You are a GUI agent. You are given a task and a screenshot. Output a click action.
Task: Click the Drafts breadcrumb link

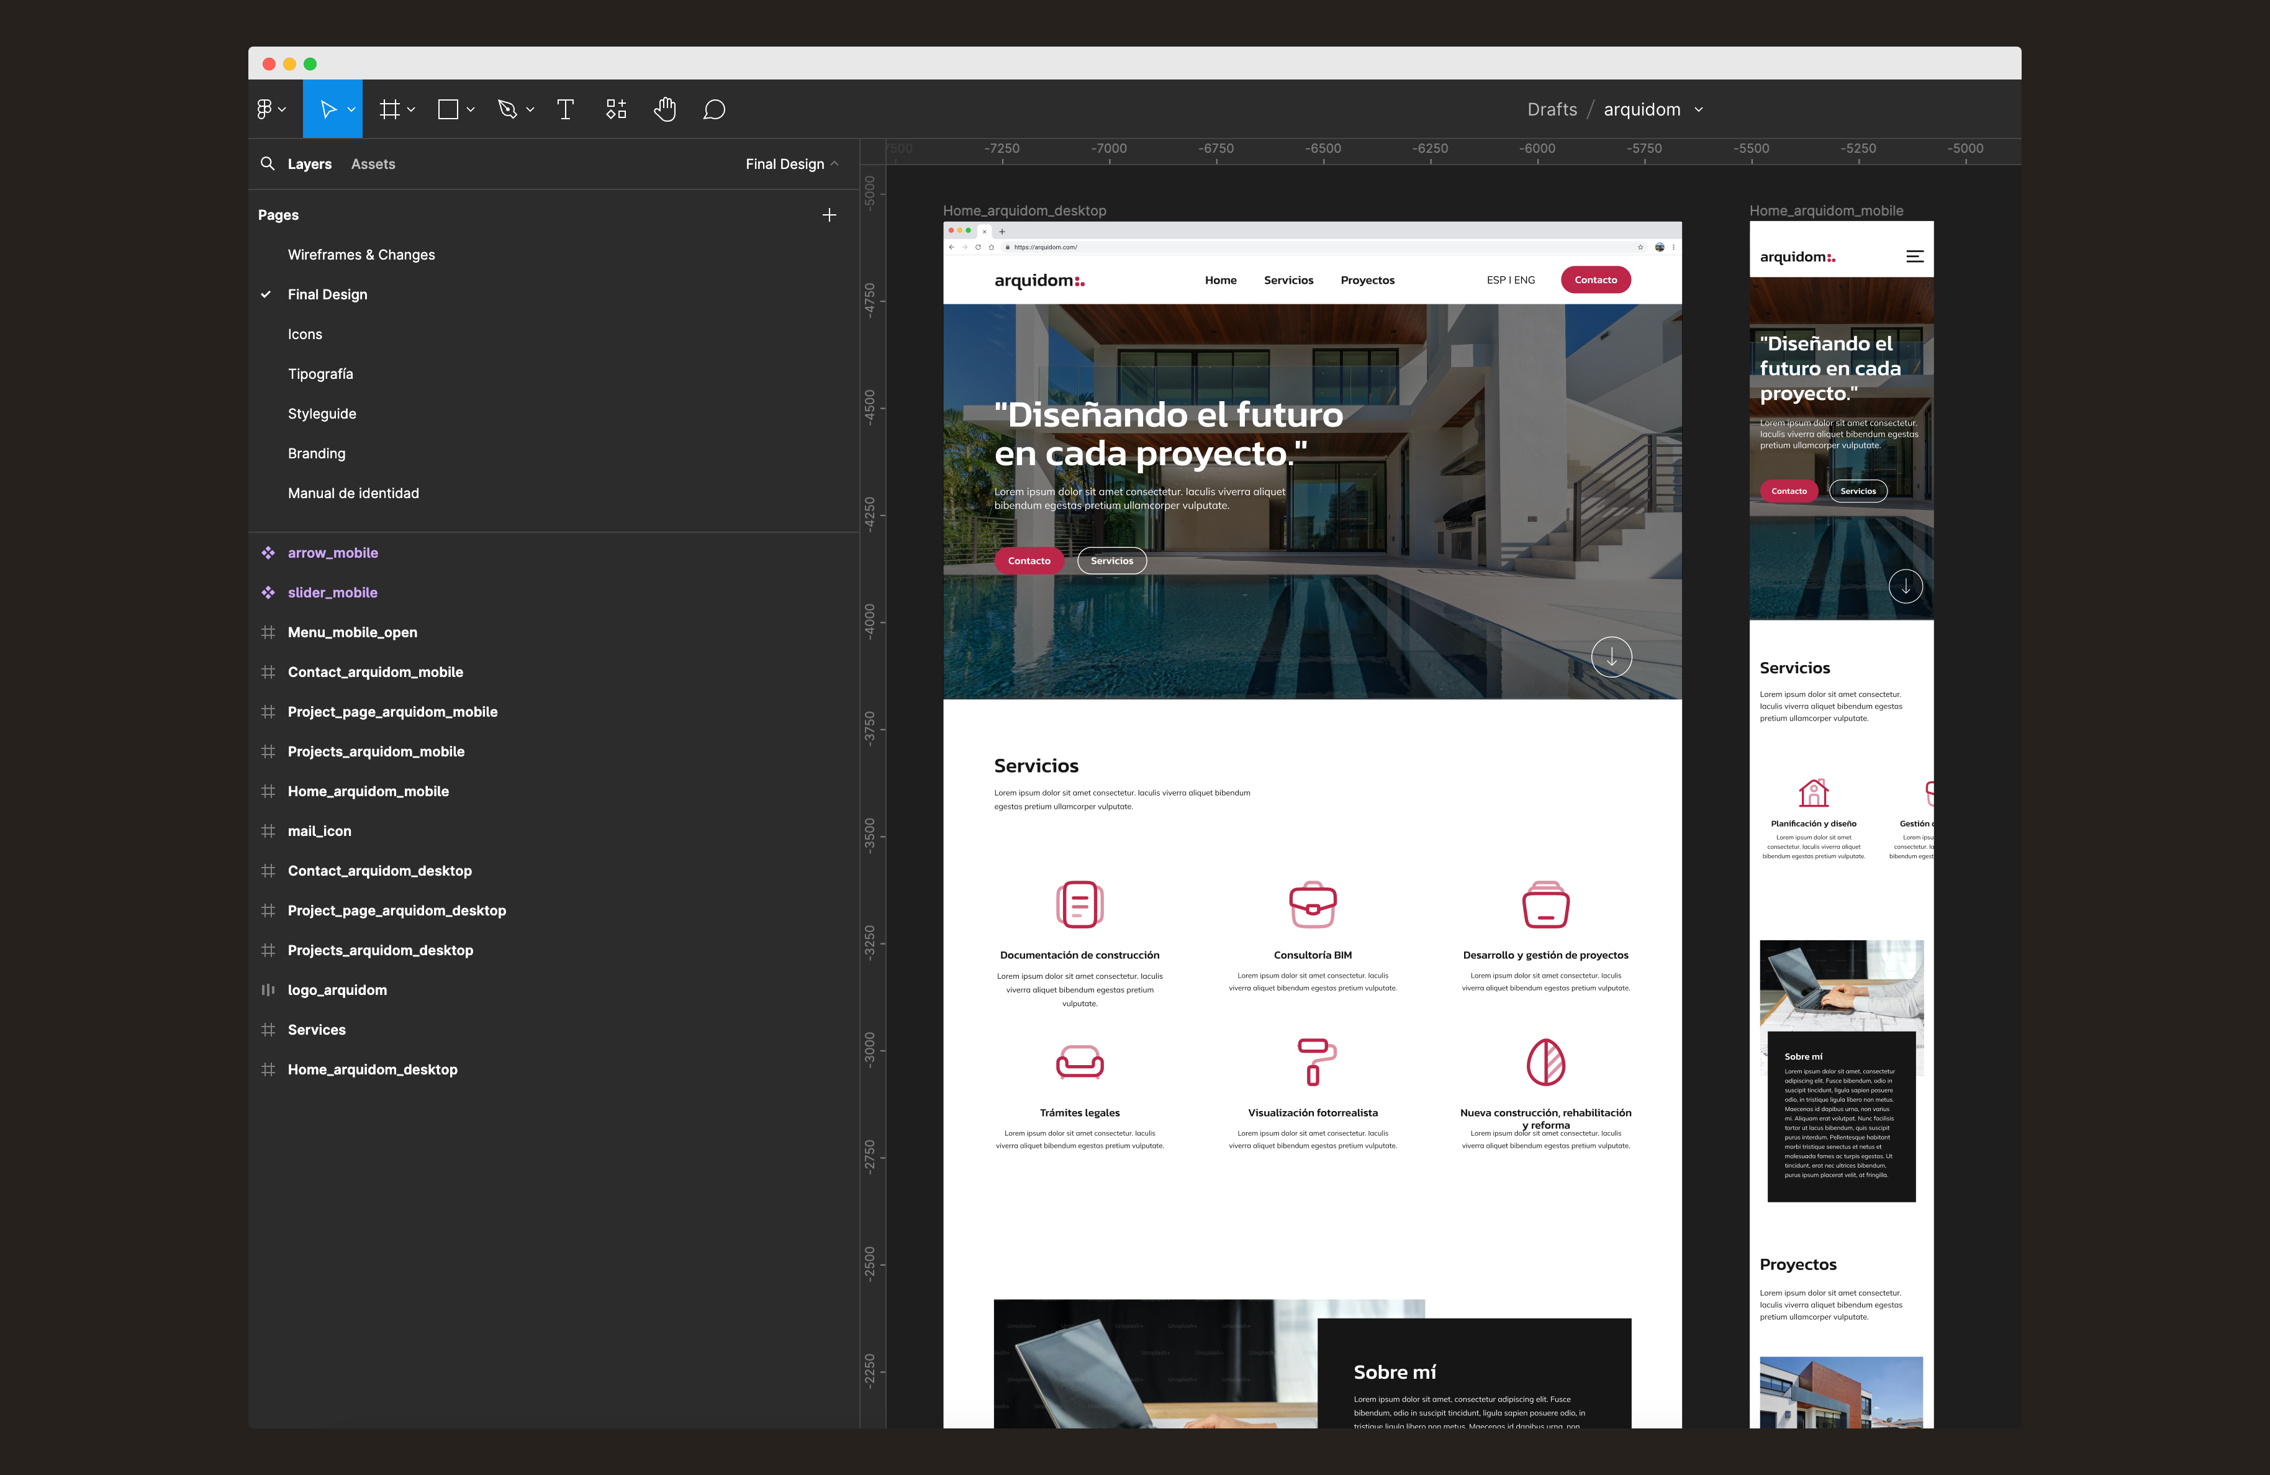1552,110
